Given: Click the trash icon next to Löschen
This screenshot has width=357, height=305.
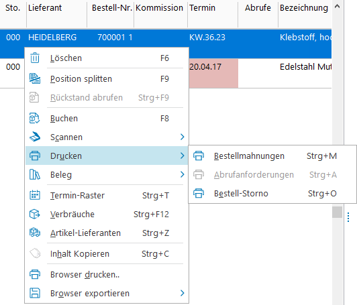Looking at the screenshot, I should click(x=35, y=58).
